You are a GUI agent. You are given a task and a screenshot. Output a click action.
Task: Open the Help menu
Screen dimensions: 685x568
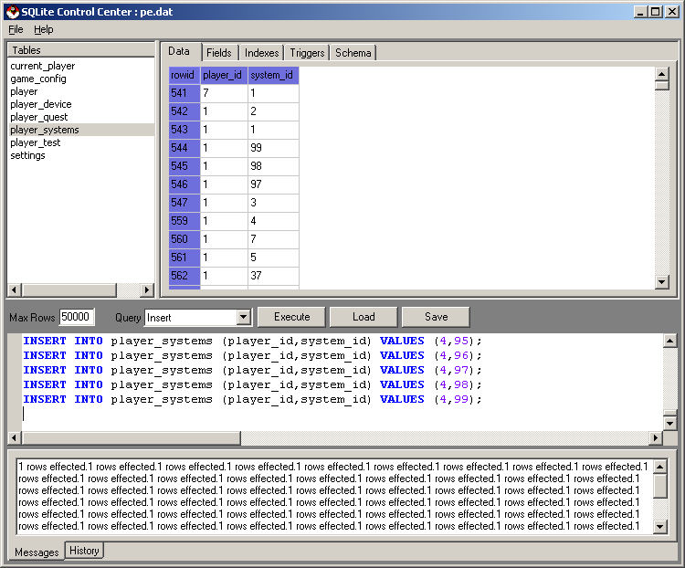[44, 29]
